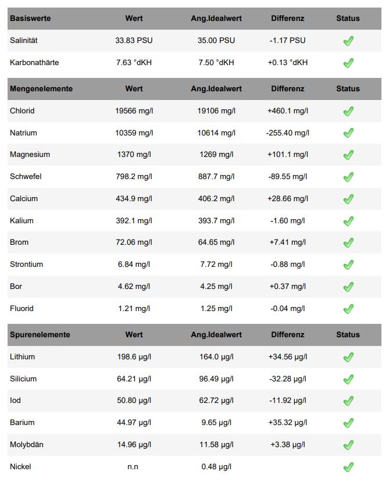Viewport: 389px width, 489px height.
Task: Click the Schwefel difference -89.55 mg/l
Action: pyautogui.click(x=287, y=177)
